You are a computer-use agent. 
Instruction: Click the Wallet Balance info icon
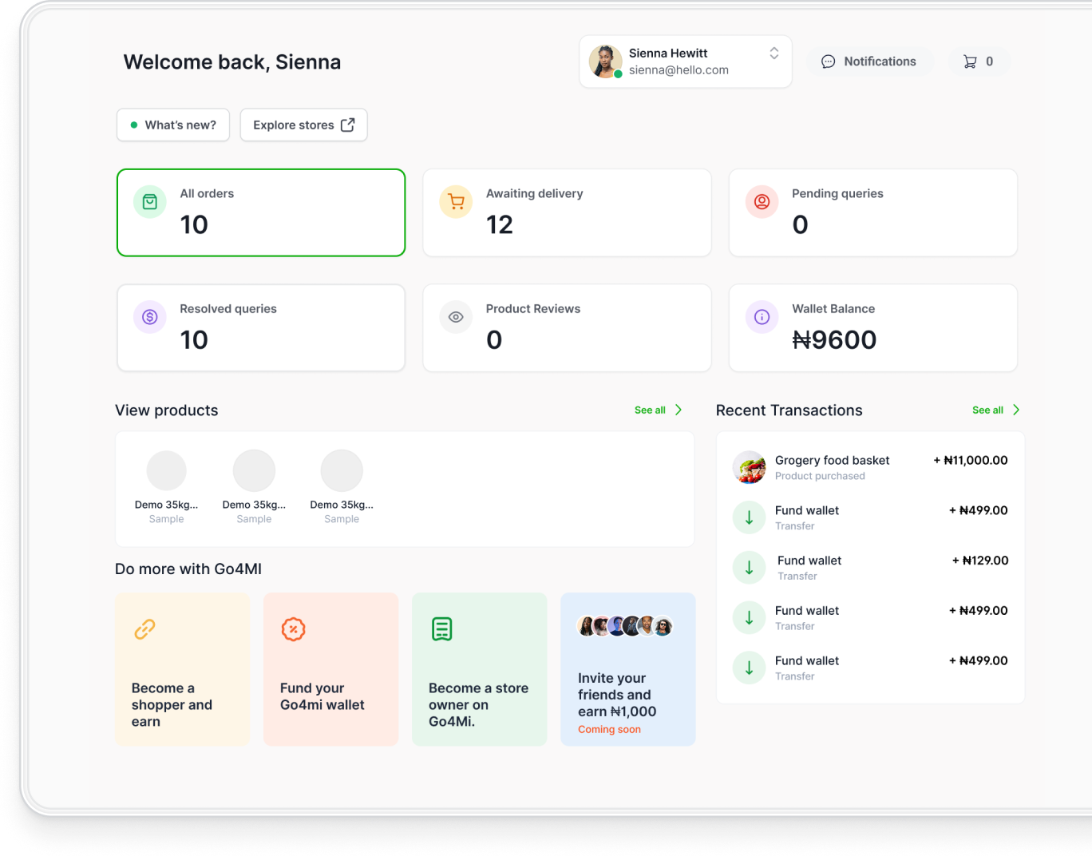[762, 317]
